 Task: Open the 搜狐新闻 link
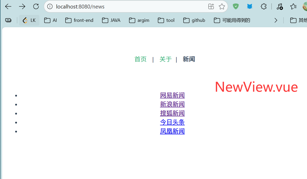[x=172, y=113]
